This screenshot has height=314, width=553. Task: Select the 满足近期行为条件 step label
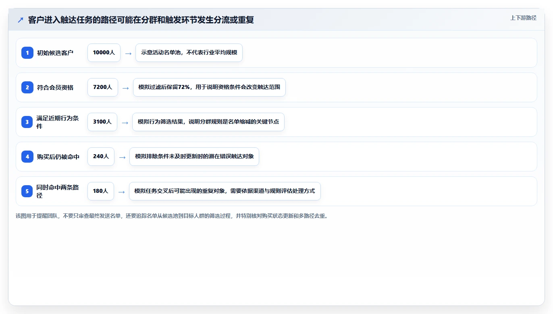coord(58,122)
